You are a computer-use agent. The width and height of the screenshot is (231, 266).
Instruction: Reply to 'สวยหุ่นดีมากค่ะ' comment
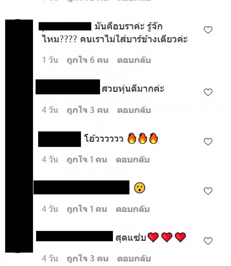click(134, 110)
